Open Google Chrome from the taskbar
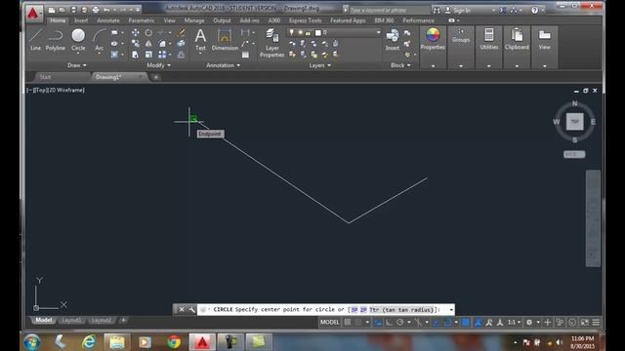The image size is (625, 351). pos(174,342)
